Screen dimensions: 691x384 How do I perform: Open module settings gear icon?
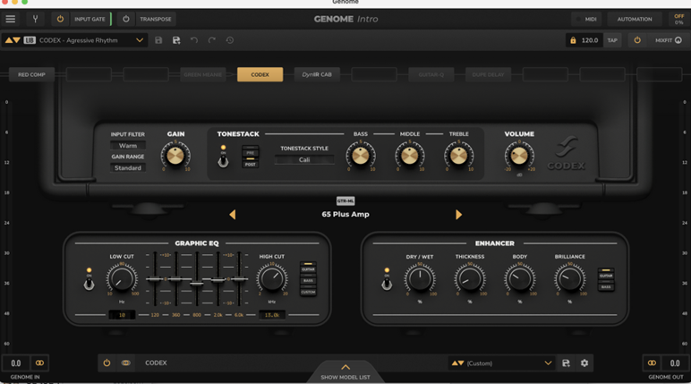click(584, 363)
